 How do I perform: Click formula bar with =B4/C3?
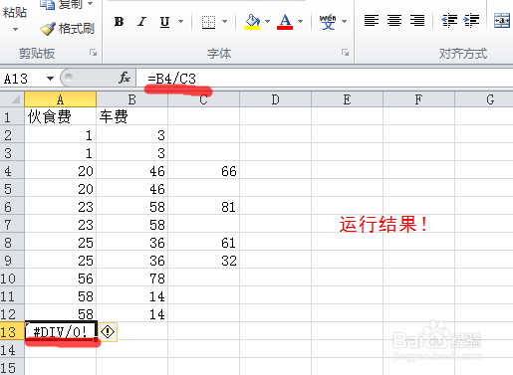325,79
